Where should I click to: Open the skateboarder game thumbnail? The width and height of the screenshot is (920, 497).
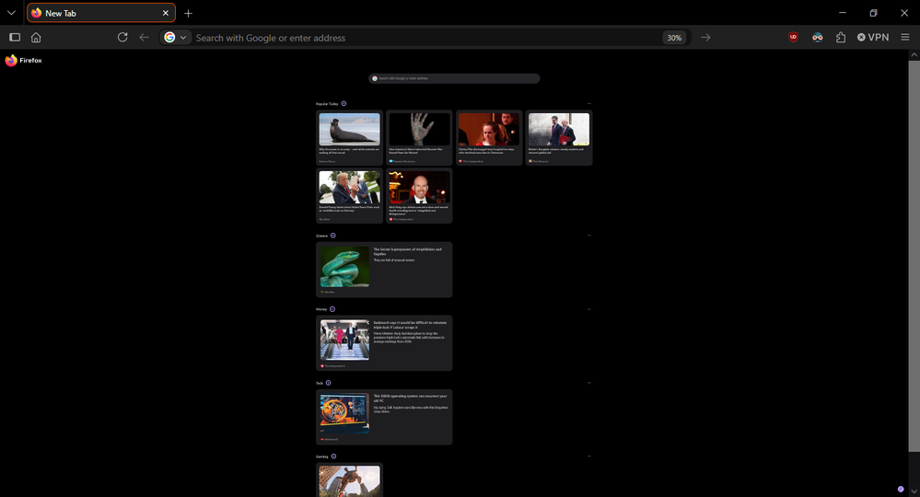[x=349, y=481]
